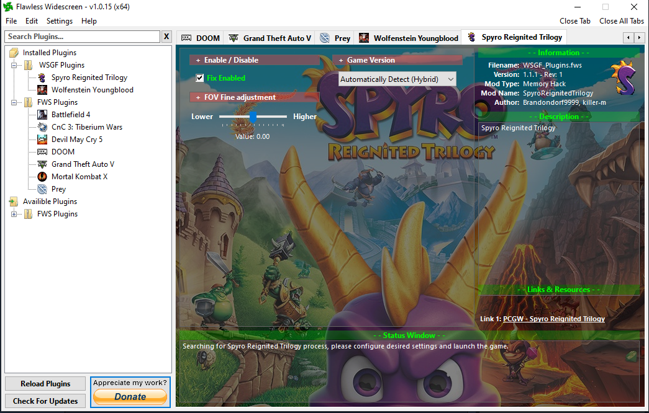This screenshot has height=413, width=649.
Task: Click the DOOM tab icon
Action: pyautogui.click(x=187, y=38)
